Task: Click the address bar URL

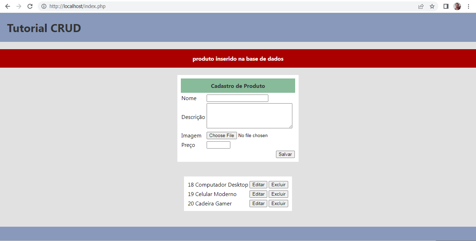Action: [x=77, y=6]
